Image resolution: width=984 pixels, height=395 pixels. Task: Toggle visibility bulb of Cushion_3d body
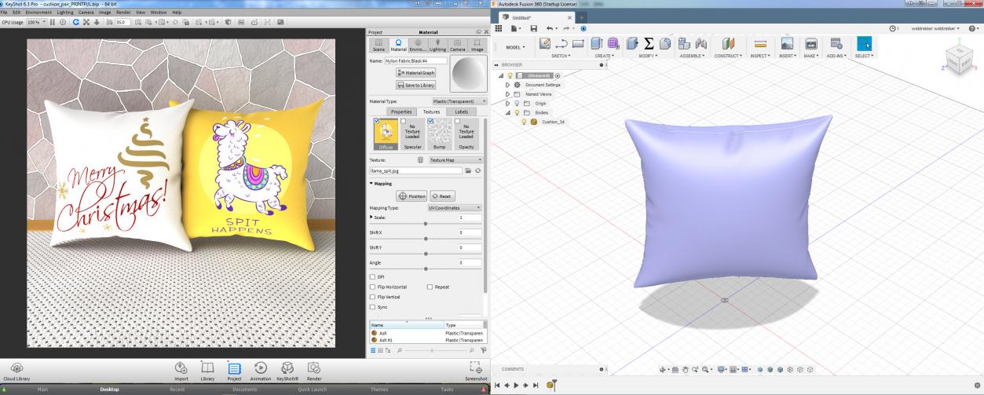point(523,122)
